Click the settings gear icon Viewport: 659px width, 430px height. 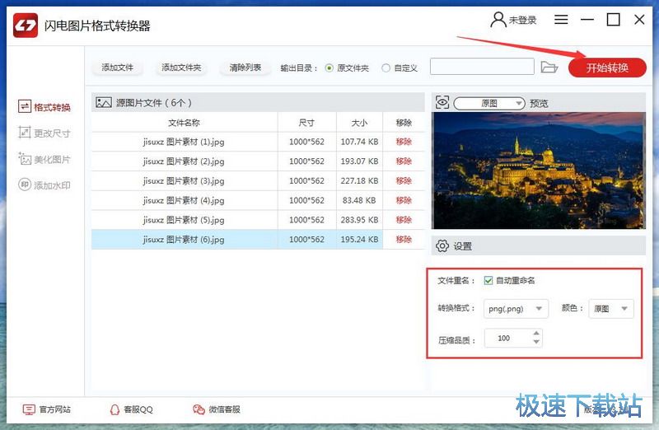pyautogui.click(x=442, y=245)
